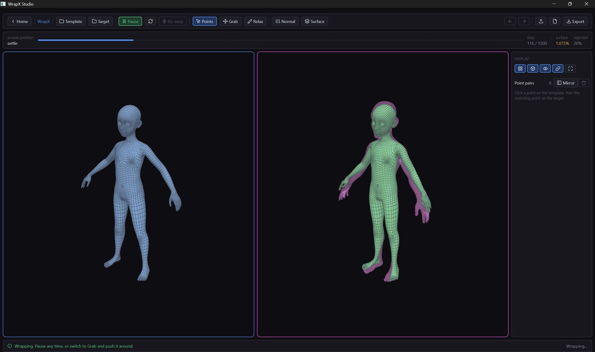Image resolution: width=595 pixels, height=352 pixels.
Task: Select the Points tool
Action: coord(205,21)
